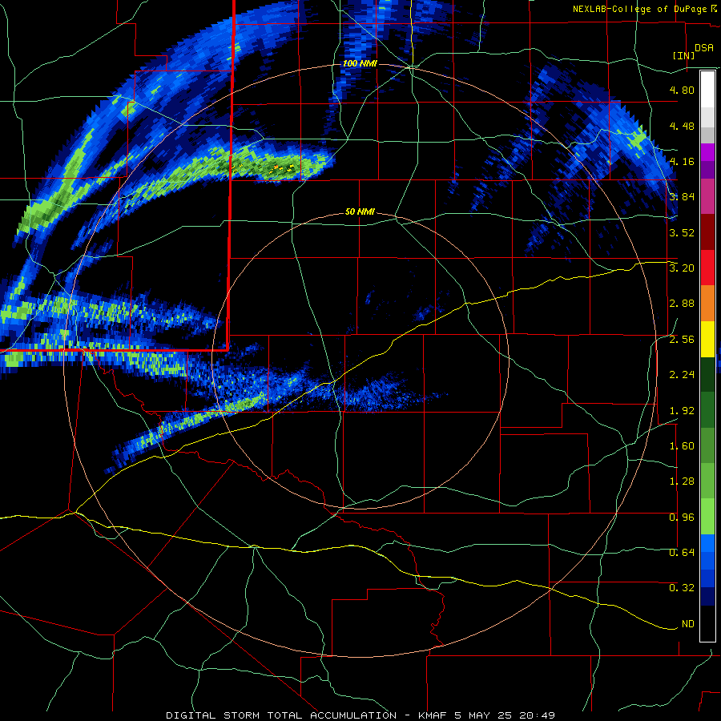Click the 4.48 legend value
721x721 pixels.
[x=682, y=126]
